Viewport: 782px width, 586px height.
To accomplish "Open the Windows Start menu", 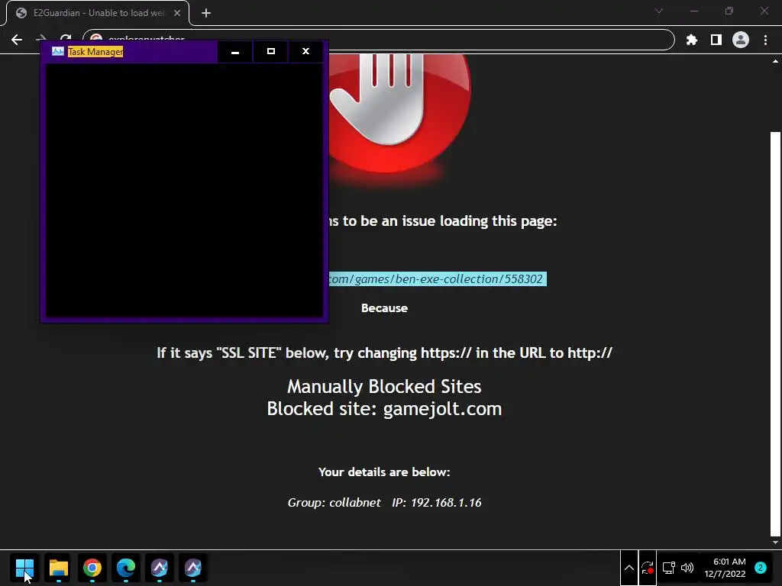I will pos(24,568).
